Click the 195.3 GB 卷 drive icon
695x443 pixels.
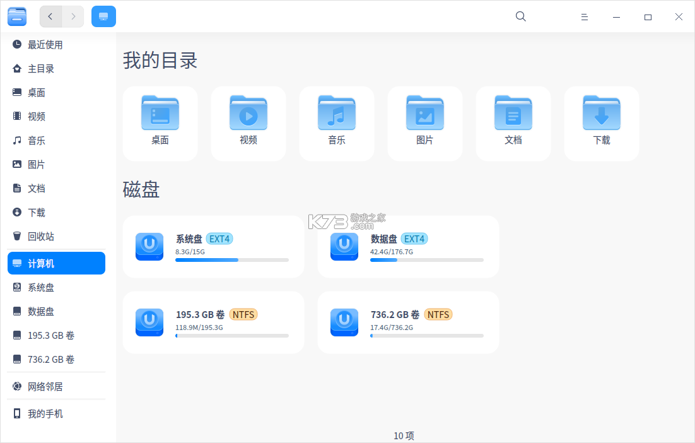149,322
